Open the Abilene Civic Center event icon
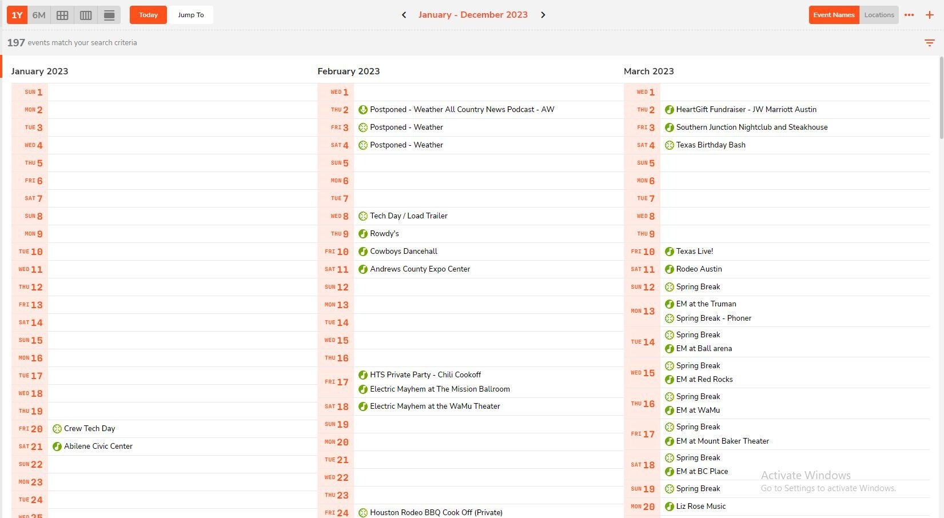The width and height of the screenshot is (944, 518). [x=57, y=447]
